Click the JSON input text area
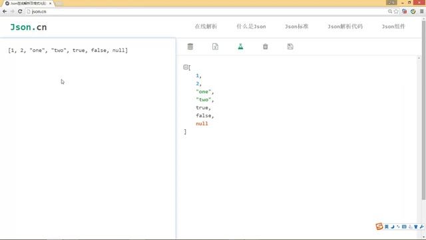Viewport: 426px width, 240px height. click(x=88, y=139)
